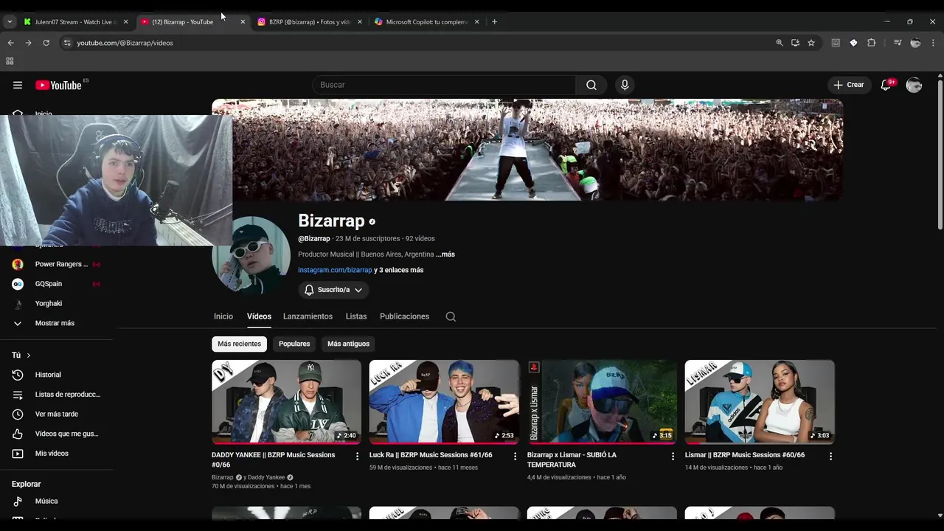This screenshot has width=944, height=531.
Task: Reload the page with refresh icon
Action: pyautogui.click(x=46, y=43)
